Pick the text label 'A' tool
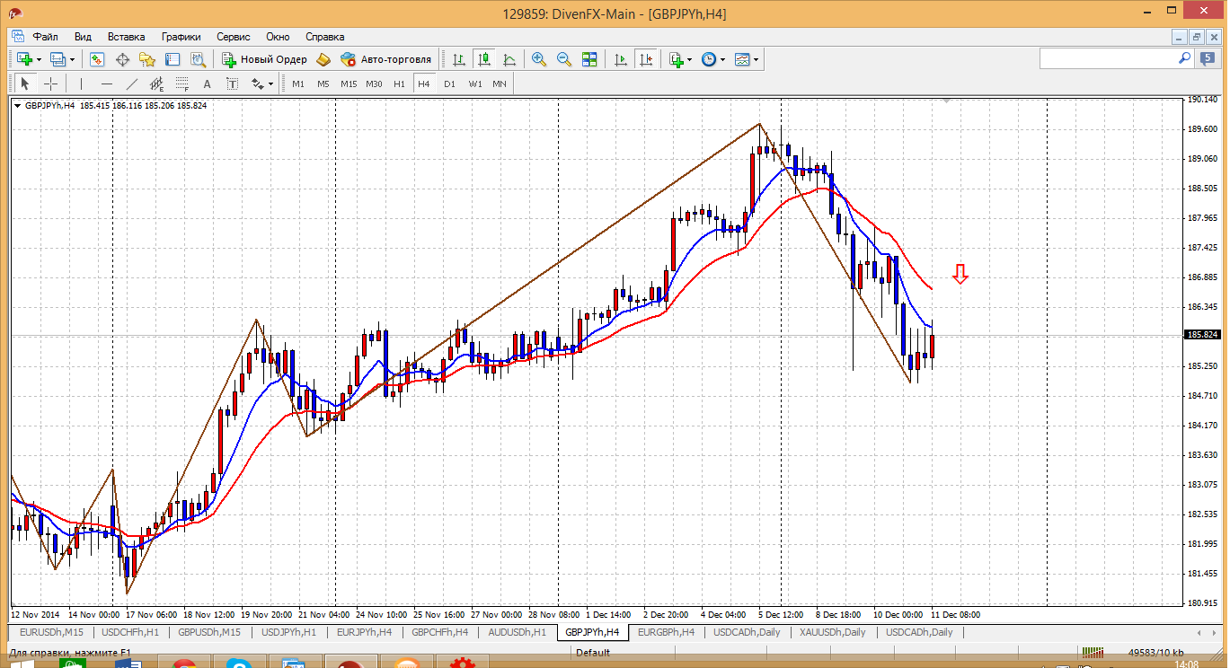This screenshot has width=1230, height=668. pyautogui.click(x=207, y=83)
